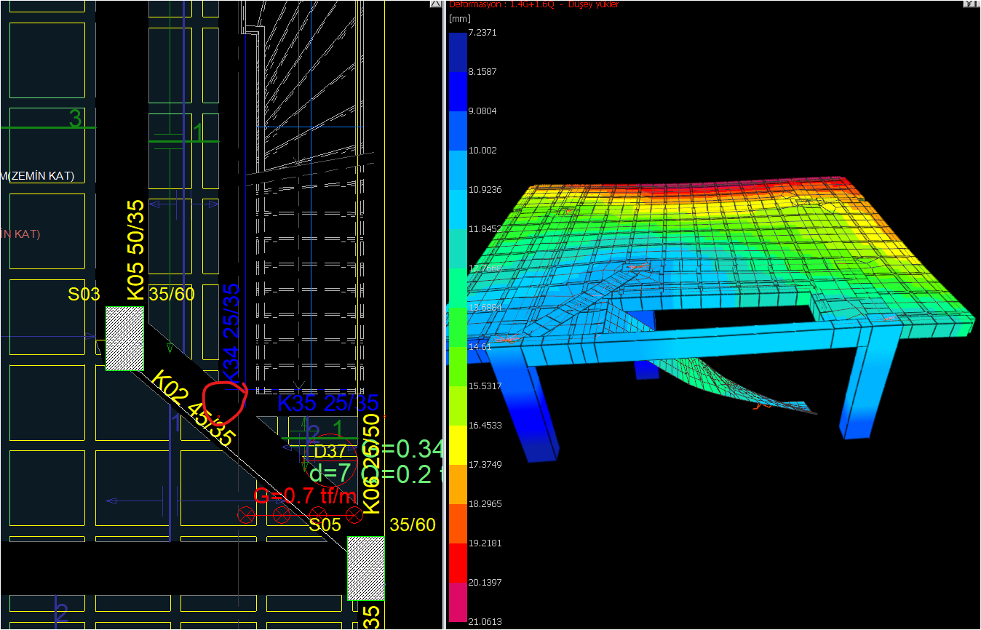Click the 18.2965 legend value
The height and width of the screenshot is (630, 981).
click(485, 504)
